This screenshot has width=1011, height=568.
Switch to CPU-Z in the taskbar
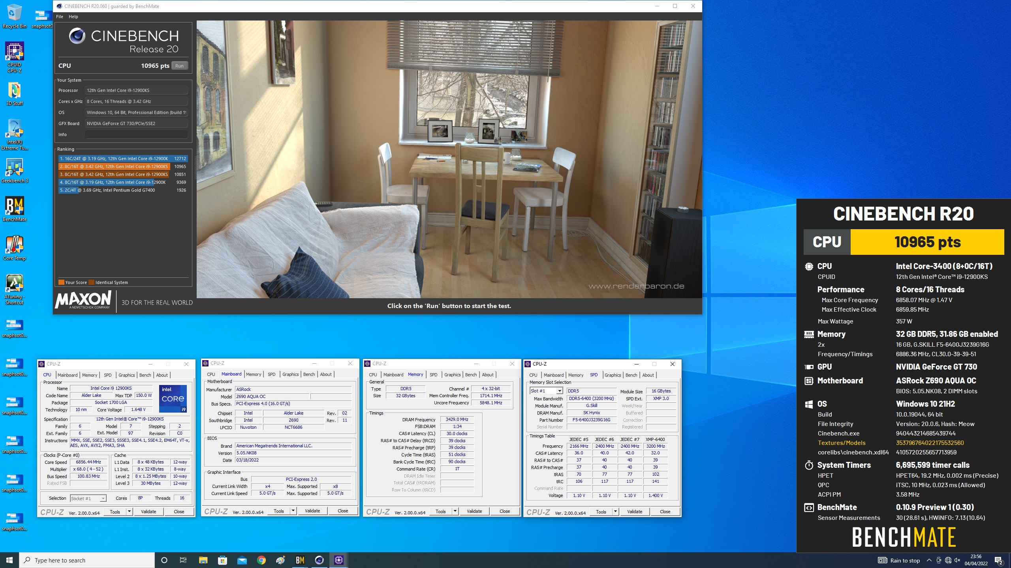(338, 560)
